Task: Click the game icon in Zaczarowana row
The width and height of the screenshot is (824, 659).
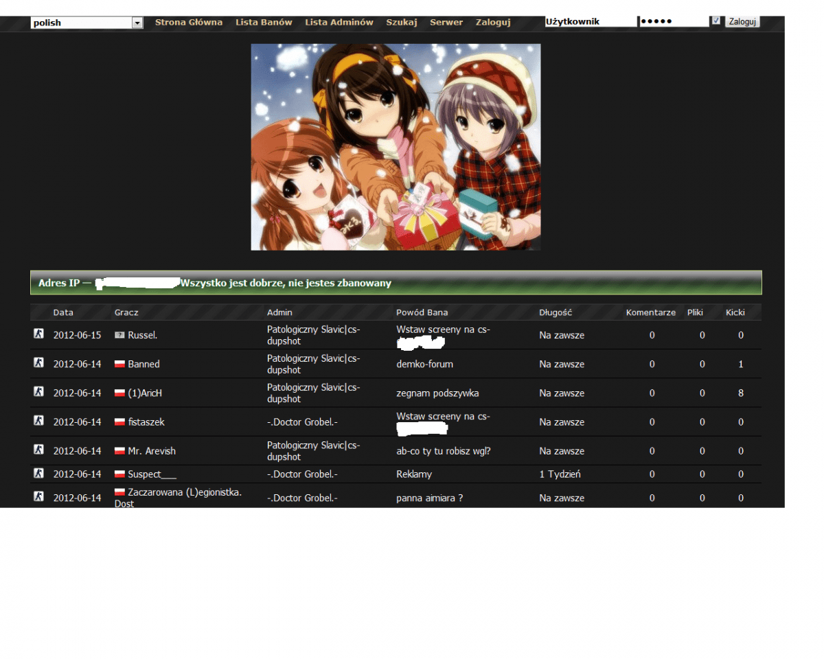Action: pos(39,496)
